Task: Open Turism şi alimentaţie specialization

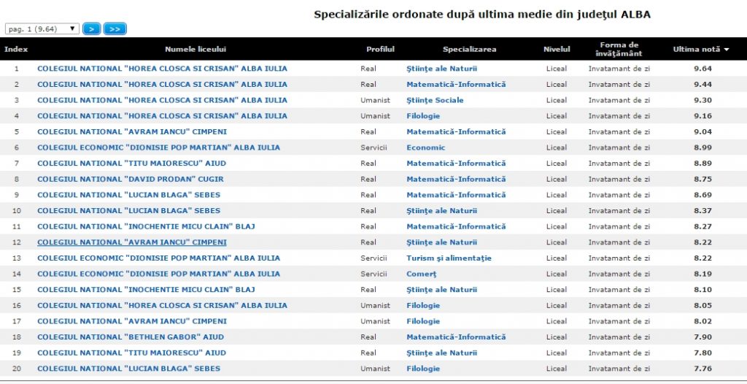Action: (x=449, y=258)
